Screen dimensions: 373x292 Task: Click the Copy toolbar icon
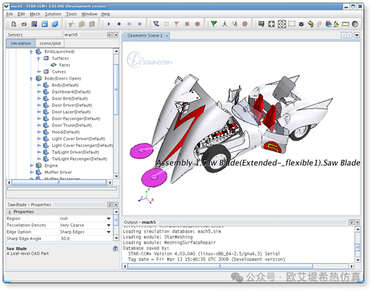tap(82, 24)
